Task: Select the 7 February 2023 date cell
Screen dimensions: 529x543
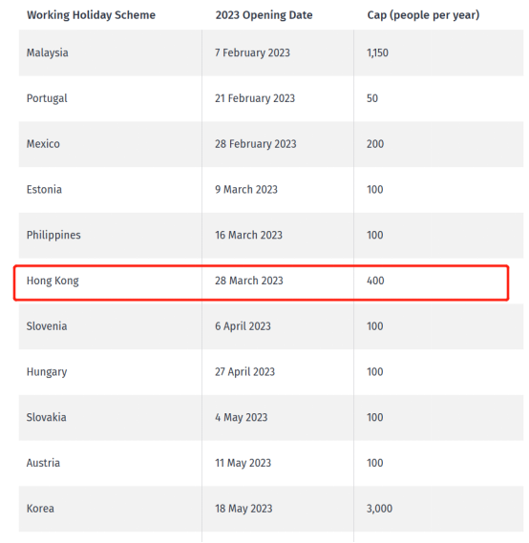Action: coord(252,52)
